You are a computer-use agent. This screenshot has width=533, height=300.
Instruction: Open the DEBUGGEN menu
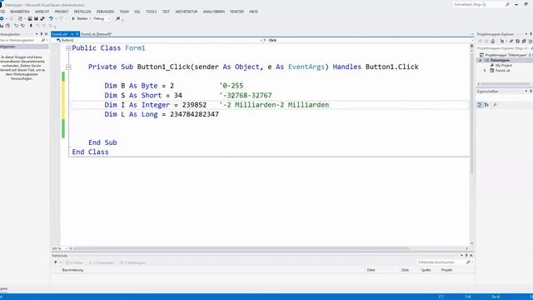(x=106, y=12)
